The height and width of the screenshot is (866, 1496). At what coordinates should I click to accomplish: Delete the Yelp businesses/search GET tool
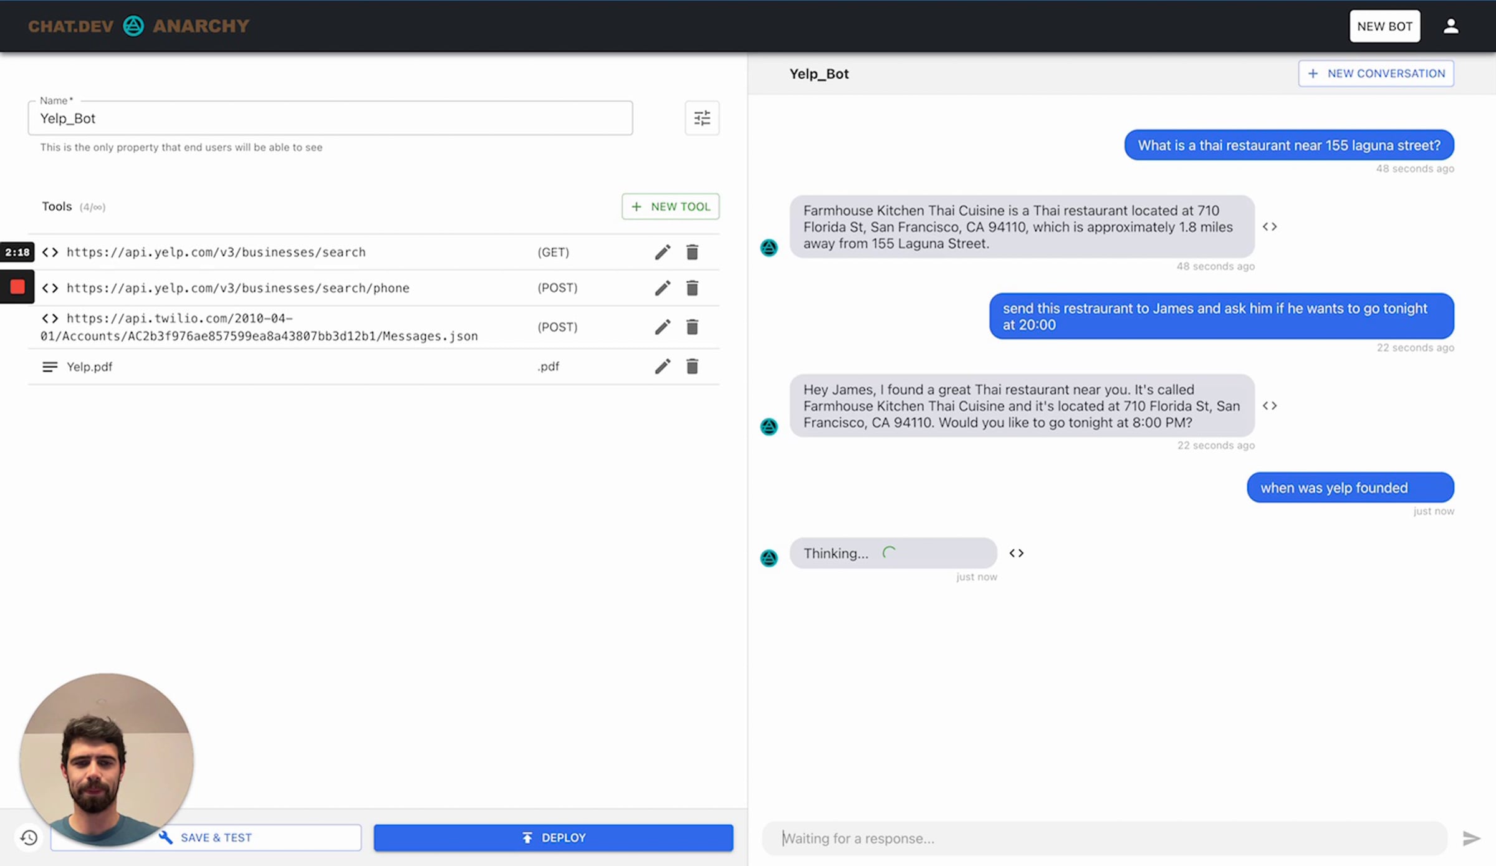[x=692, y=252]
